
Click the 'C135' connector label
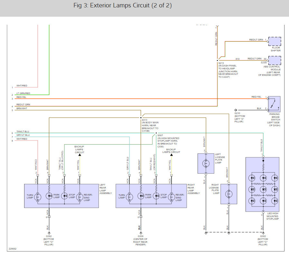click(x=264, y=62)
